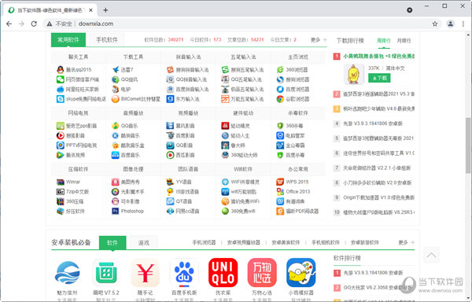The image size is (472, 302).
Task: Click the 驱动精灵 icon
Action: click(225, 126)
